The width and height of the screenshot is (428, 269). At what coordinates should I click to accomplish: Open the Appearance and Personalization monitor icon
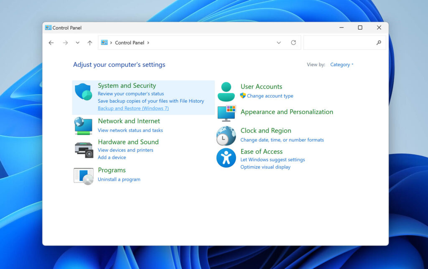[x=227, y=113]
